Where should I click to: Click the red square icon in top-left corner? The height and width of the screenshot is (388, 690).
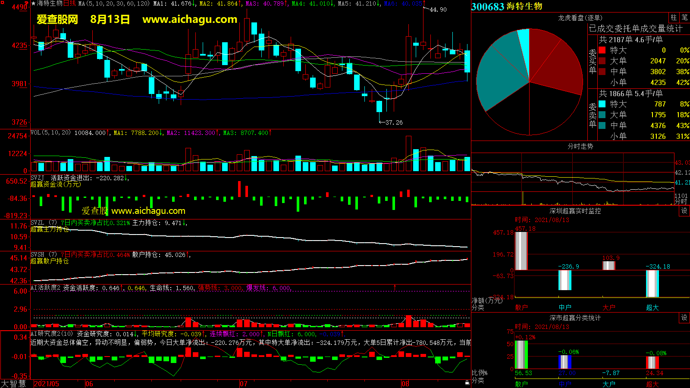click(2, 3)
